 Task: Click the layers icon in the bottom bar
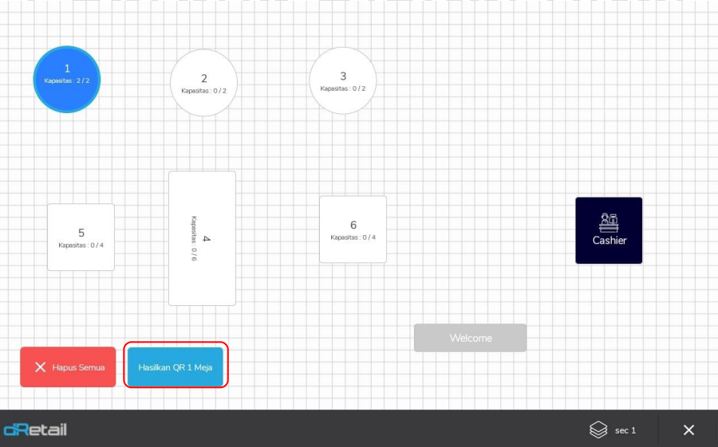click(598, 430)
